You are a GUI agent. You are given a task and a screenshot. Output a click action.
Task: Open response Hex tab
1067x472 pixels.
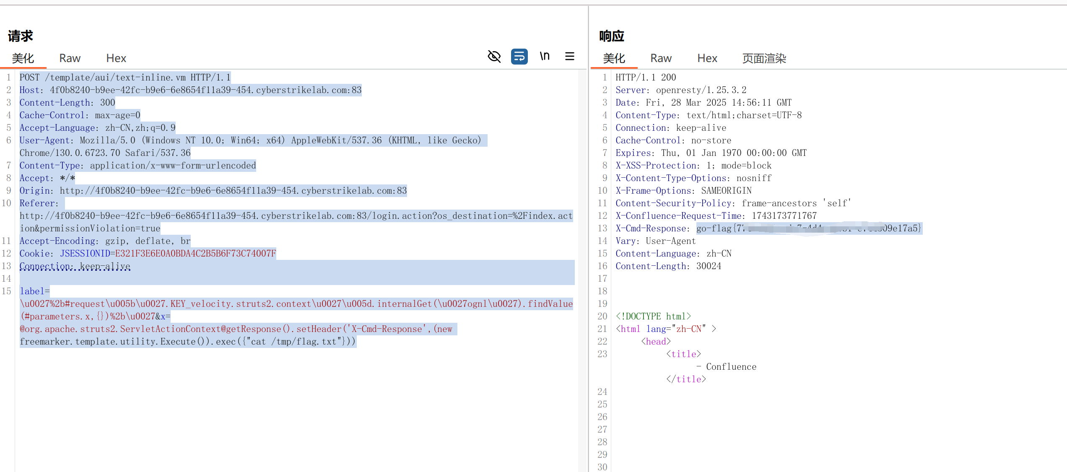707,58
